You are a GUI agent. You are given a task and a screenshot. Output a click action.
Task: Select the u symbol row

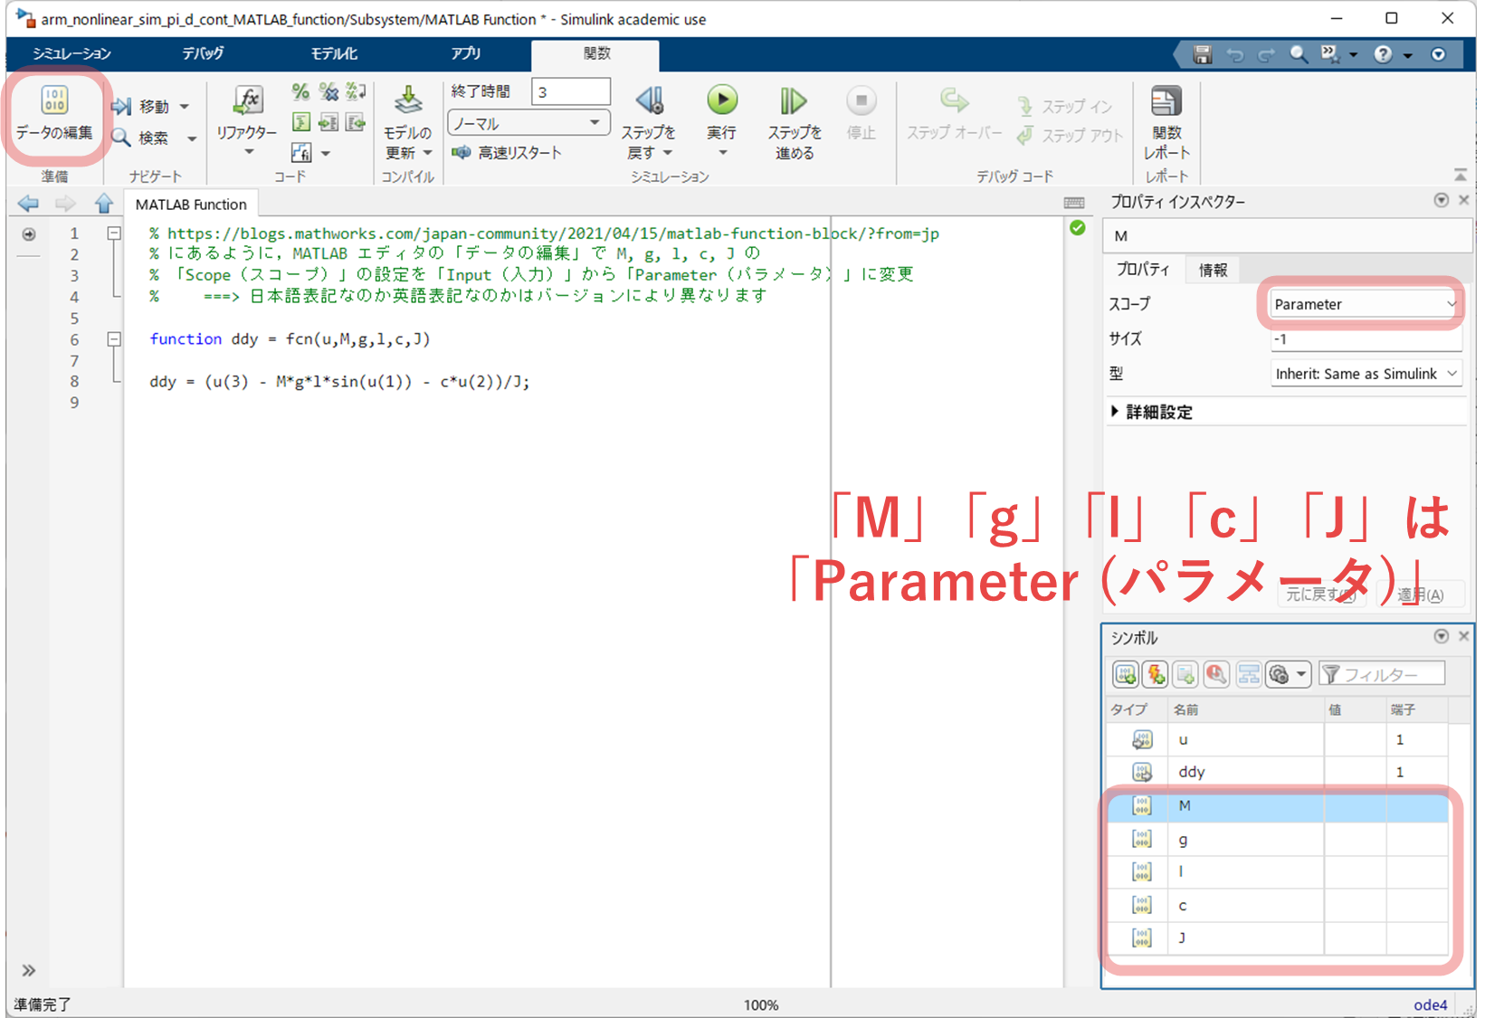pyautogui.click(x=1278, y=739)
